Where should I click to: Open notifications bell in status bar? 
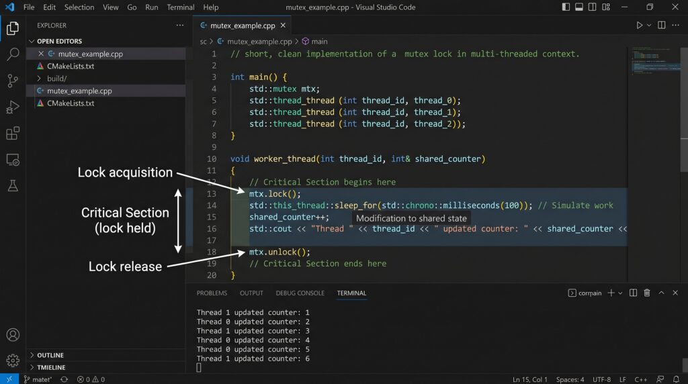(x=676, y=379)
